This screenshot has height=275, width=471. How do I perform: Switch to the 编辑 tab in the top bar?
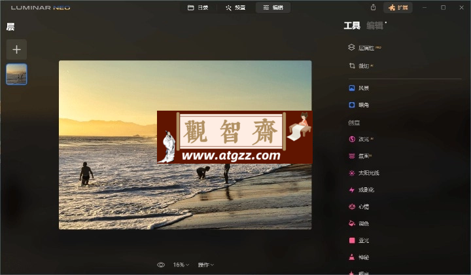click(273, 7)
